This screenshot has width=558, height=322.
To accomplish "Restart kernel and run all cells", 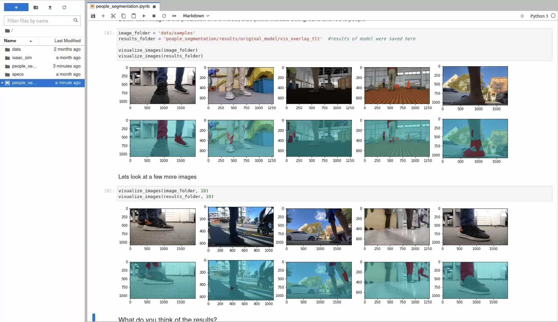I will coord(174,16).
